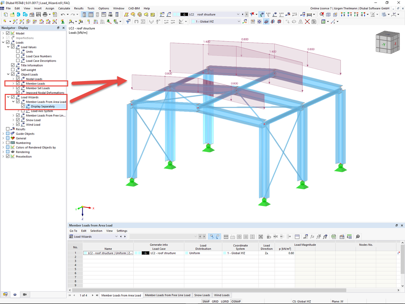The height and width of the screenshot is (304, 405).
Task: Enable the Self-weight checkbox
Action: (13, 70)
